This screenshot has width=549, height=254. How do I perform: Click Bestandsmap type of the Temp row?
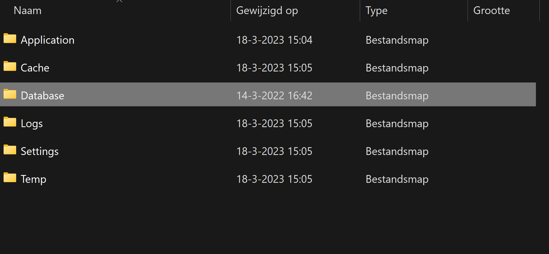[397, 179]
